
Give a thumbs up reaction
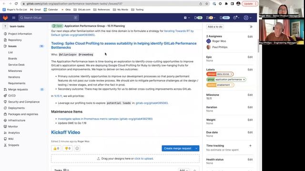coord(56,148)
